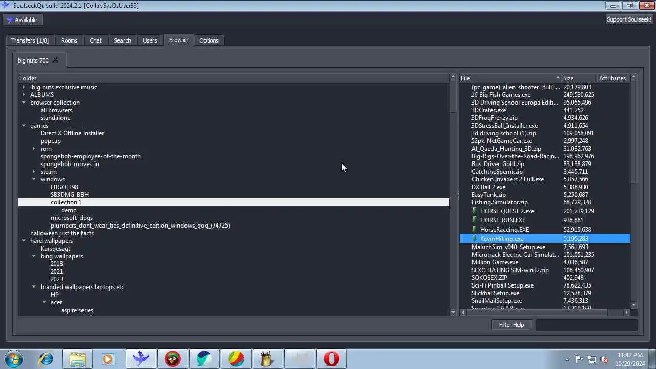This screenshot has width=656, height=369.
Task: Select the halloween just the facts folder
Action: [x=62, y=233]
